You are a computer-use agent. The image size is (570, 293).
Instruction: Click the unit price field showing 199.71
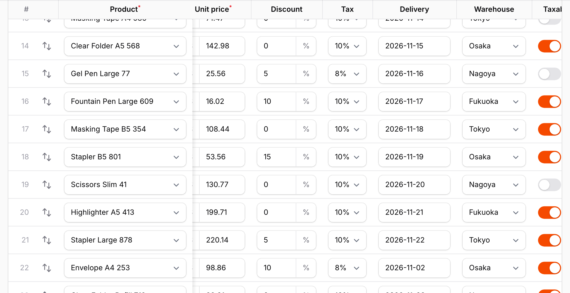pos(222,212)
